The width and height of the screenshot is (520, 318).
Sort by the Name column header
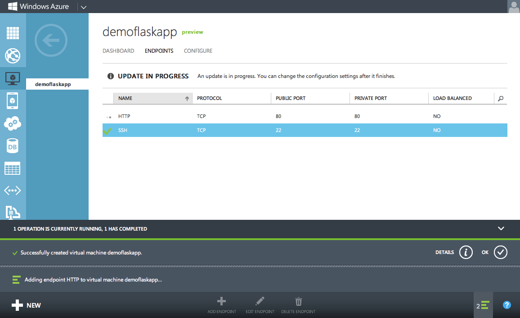(153, 98)
